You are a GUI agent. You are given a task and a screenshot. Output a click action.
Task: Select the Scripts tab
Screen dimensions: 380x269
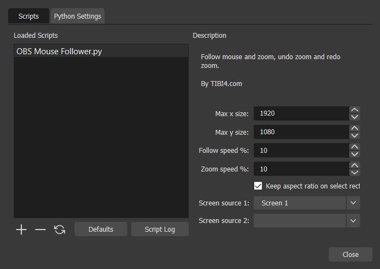coord(28,16)
